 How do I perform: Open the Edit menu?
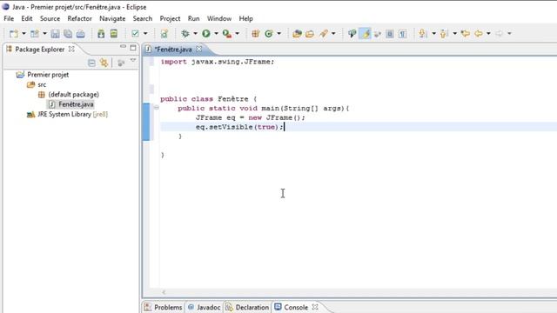coord(27,18)
